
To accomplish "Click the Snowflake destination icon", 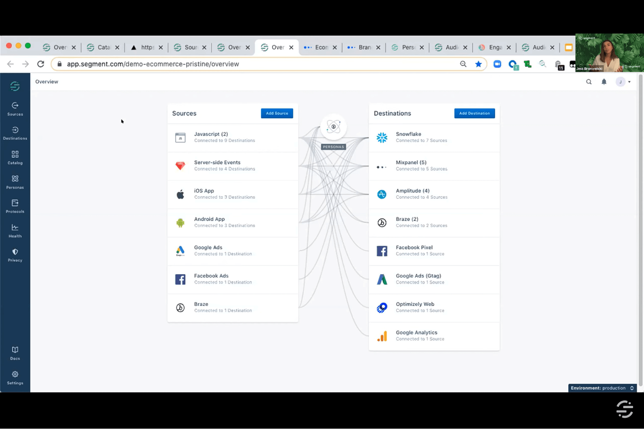I will pos(382,137).
